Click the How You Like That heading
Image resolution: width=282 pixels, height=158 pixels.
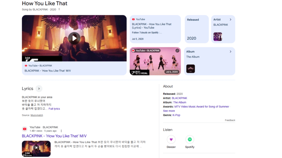click(45, 3)
